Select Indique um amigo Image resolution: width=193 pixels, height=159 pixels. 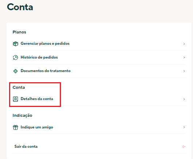pos(99,127)
